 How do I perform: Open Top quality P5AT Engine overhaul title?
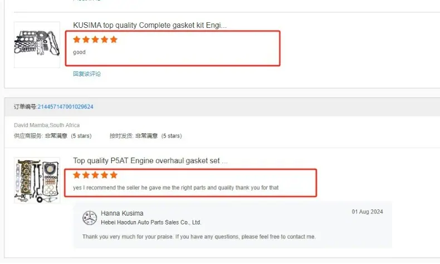pyautogui.click(x=150, y=161)
